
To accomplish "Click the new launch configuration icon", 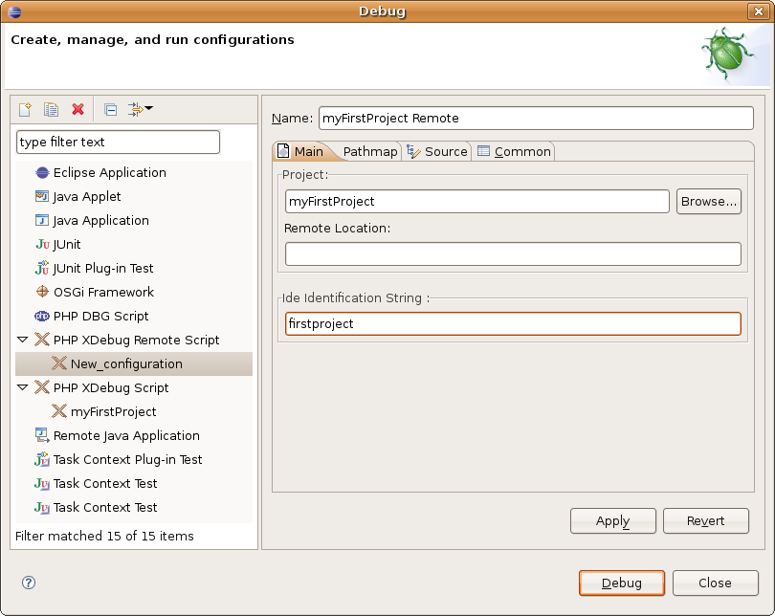I will pos(26,110).
